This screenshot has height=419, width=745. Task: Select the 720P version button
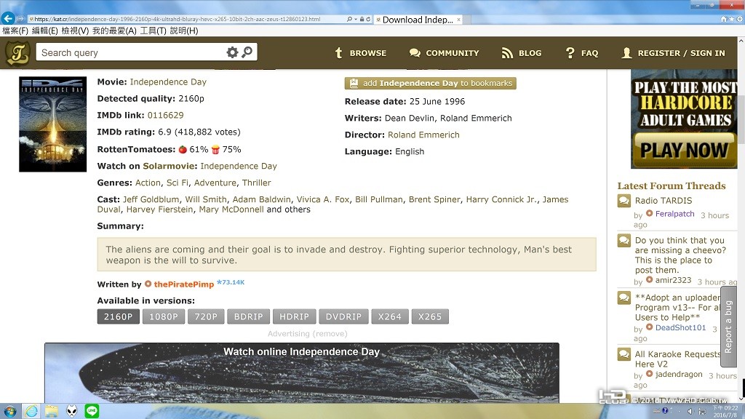(x=206, y=317)
